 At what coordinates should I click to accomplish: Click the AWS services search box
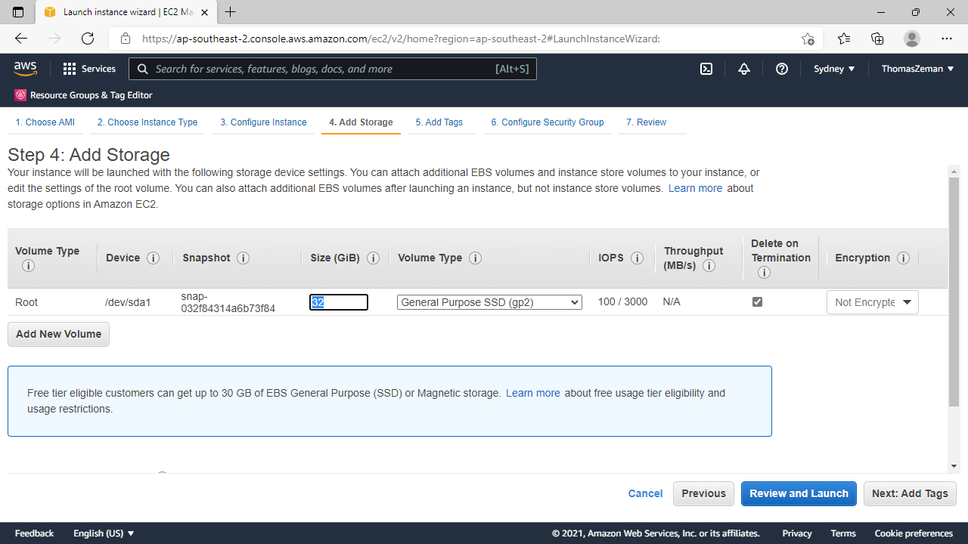click(333, 69)
